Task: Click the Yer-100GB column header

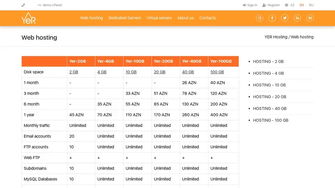Action: pyautogui.click(x=223, y=62)
